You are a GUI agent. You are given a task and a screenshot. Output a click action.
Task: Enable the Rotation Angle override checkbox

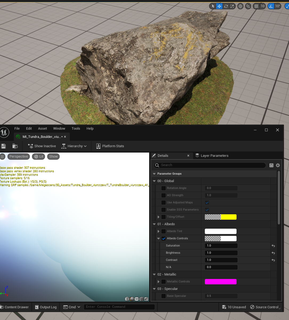coord(164,188)
